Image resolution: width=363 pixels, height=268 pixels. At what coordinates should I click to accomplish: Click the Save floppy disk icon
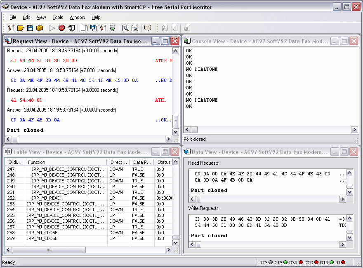(x=30, y=28)
